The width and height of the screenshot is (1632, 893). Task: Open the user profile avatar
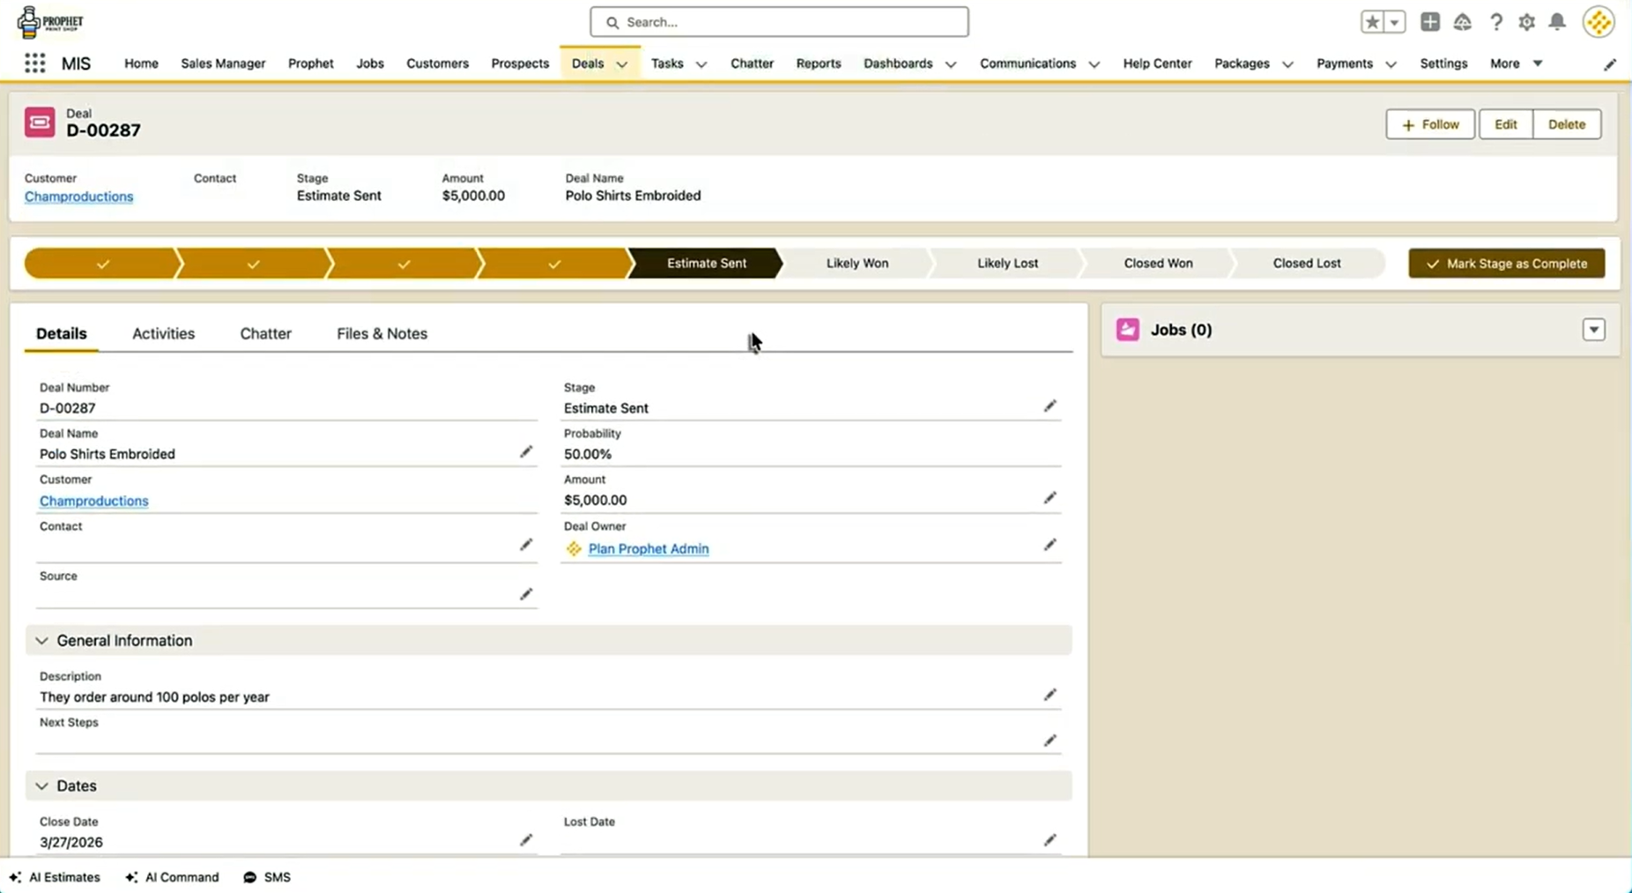(1598, 22)
